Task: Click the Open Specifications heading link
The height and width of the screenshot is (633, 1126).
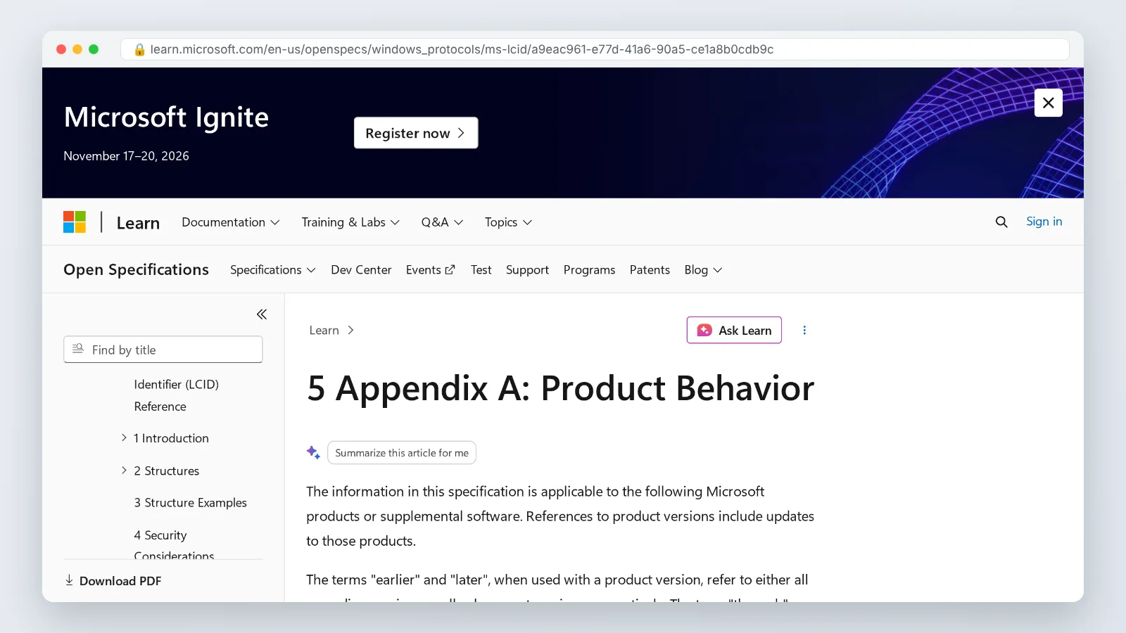Action: (136, 270)
